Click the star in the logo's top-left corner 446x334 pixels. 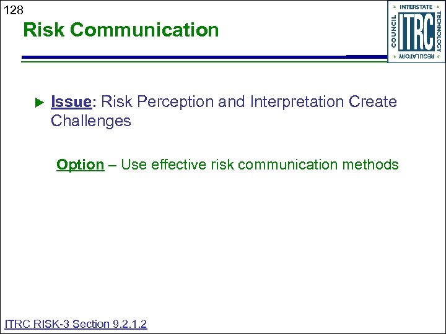(394, 7)
